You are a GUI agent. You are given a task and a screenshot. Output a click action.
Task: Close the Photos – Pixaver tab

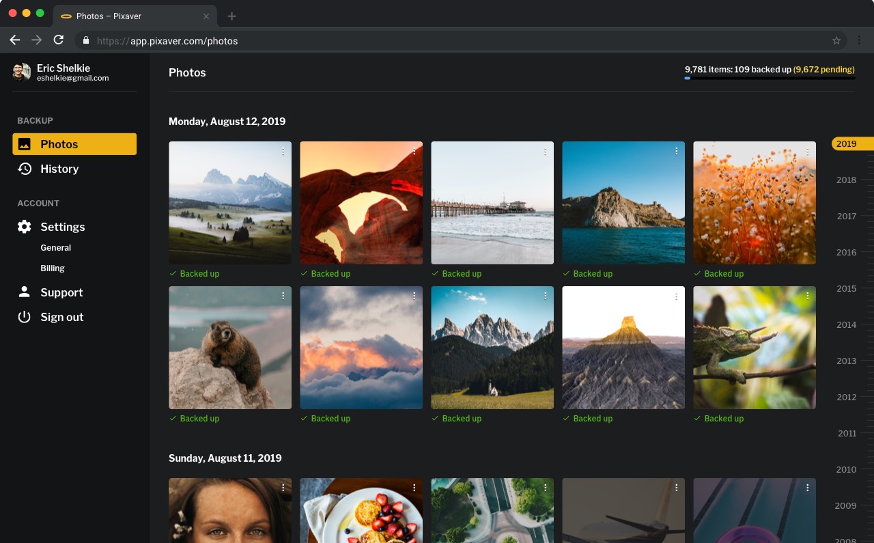[x=206, y=16]
